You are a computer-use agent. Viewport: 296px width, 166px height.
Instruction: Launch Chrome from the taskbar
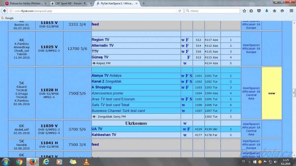19,162
